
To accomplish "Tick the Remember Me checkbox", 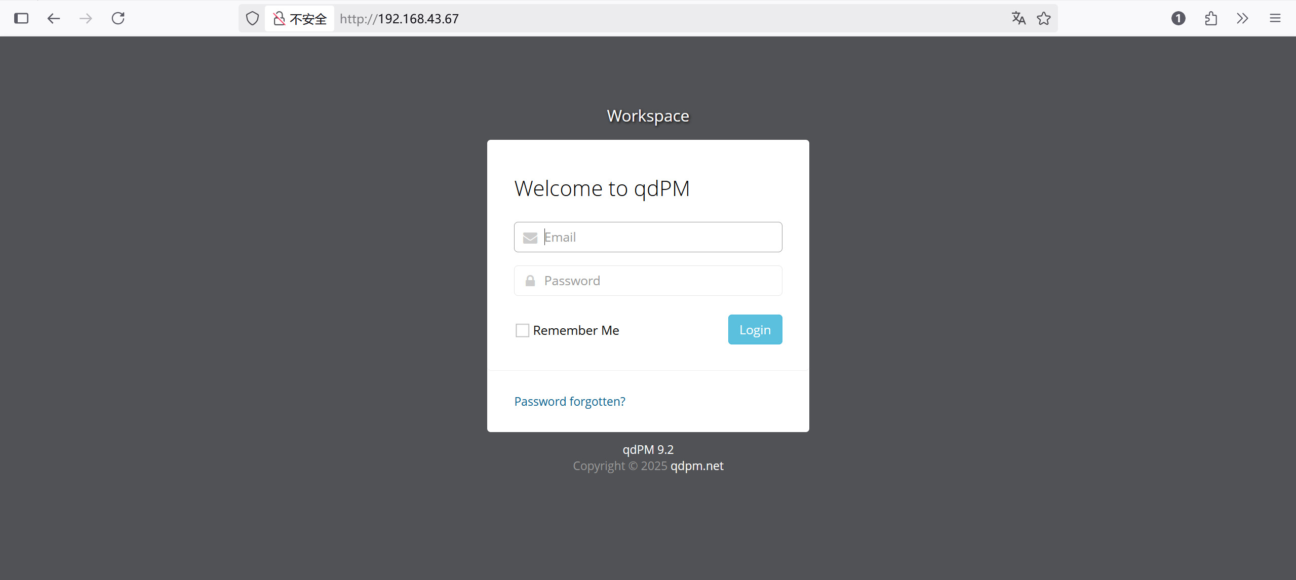I will point(522,330).
